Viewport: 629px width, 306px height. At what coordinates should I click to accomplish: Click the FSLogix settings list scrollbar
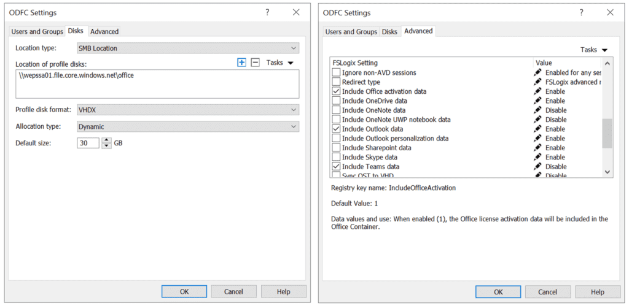607,134
